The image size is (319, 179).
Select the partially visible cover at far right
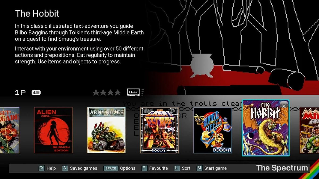click(309, 130)
